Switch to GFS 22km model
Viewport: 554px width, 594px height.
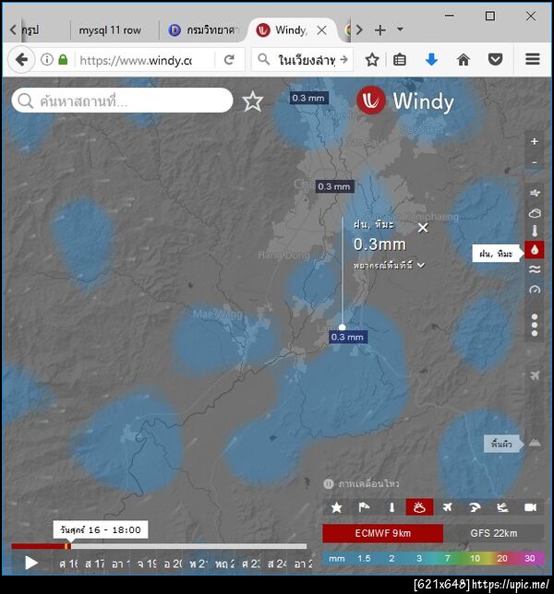pos(494,533)
